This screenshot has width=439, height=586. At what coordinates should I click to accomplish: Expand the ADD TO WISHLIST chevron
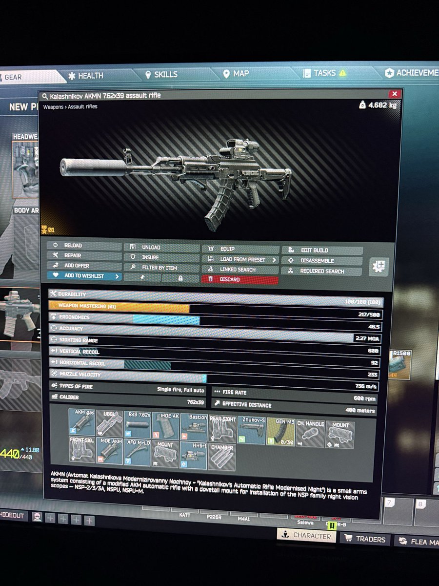pyautogui.click(x=117, y=276)
